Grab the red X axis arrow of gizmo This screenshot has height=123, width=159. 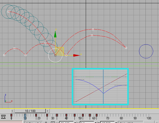(77, 55)
